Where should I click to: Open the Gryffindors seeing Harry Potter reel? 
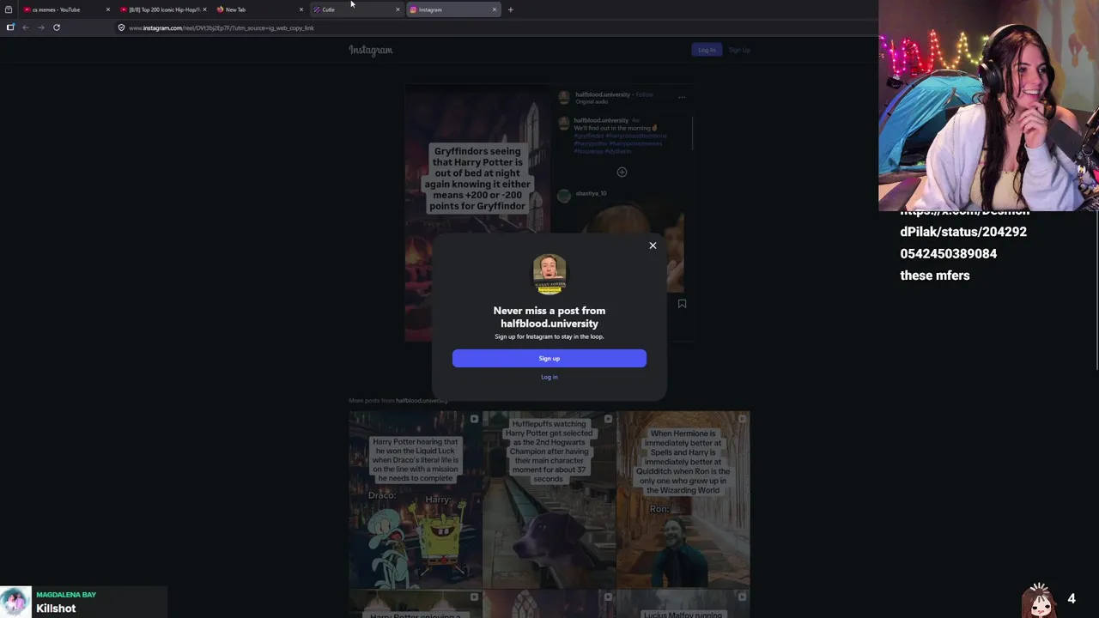477,213
